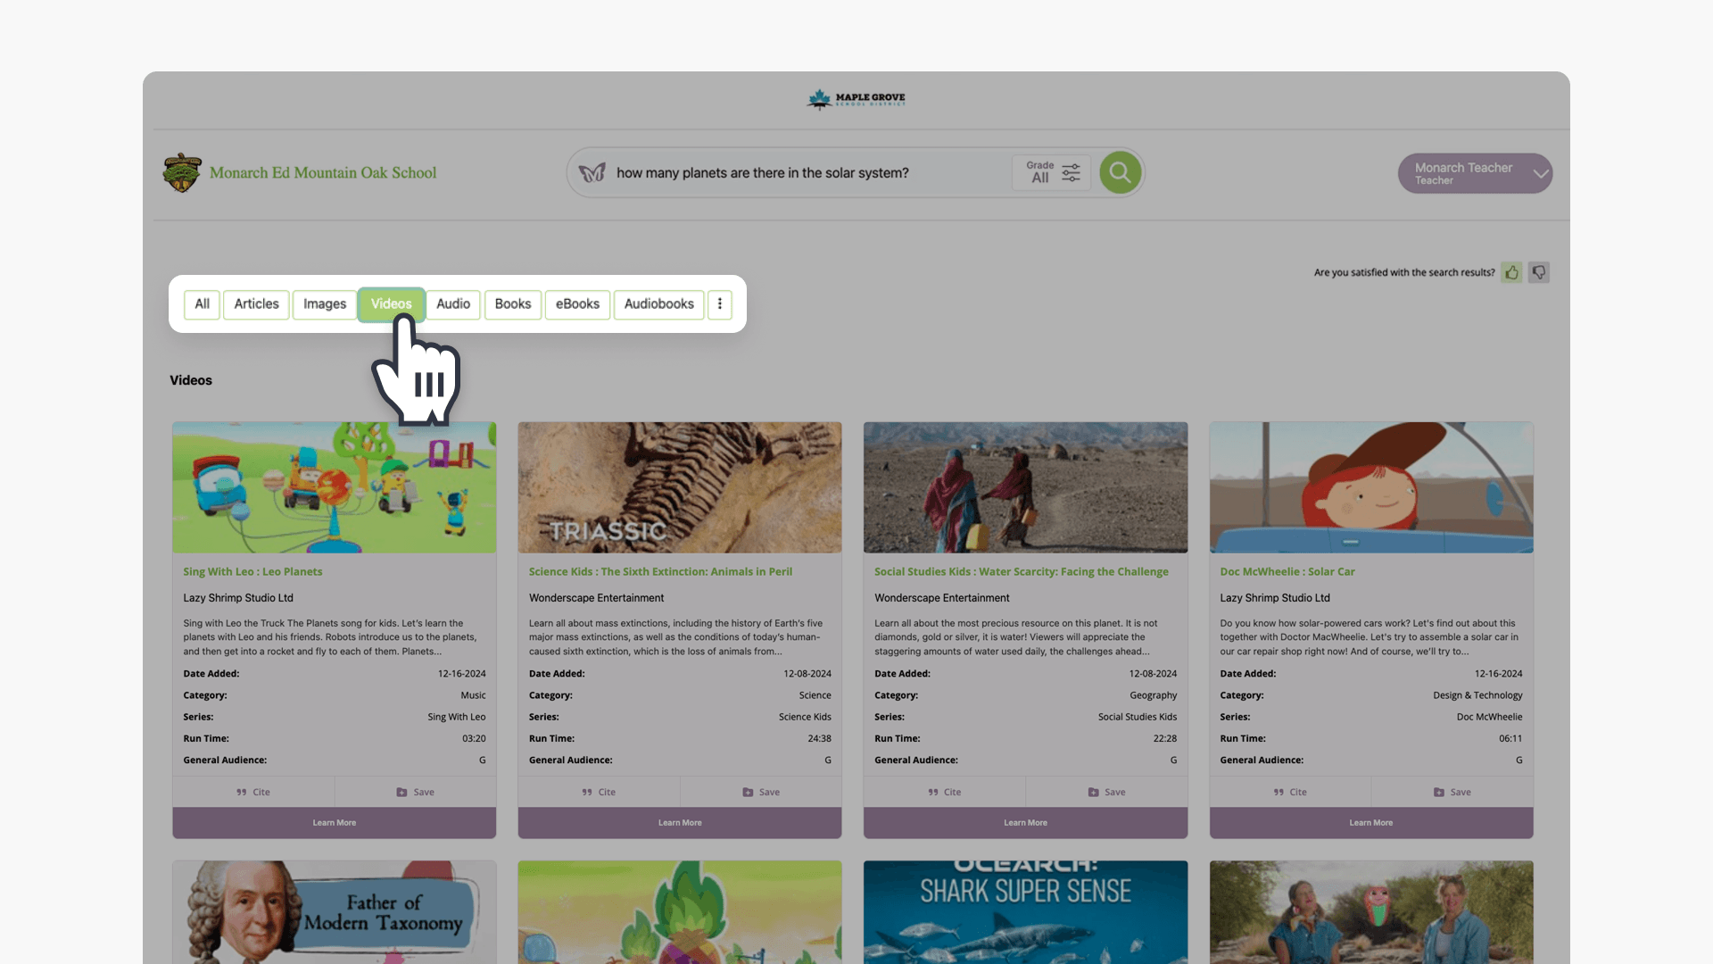
Task: Click Learn More under Water Scarcity video
Action: coord(1025,823)
